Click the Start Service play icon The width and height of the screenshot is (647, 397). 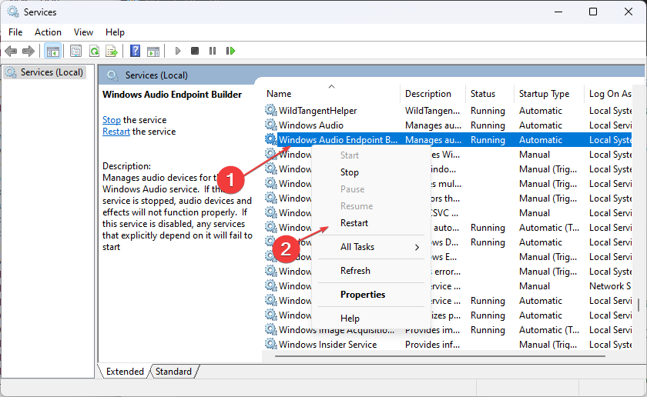click(178, 51)
